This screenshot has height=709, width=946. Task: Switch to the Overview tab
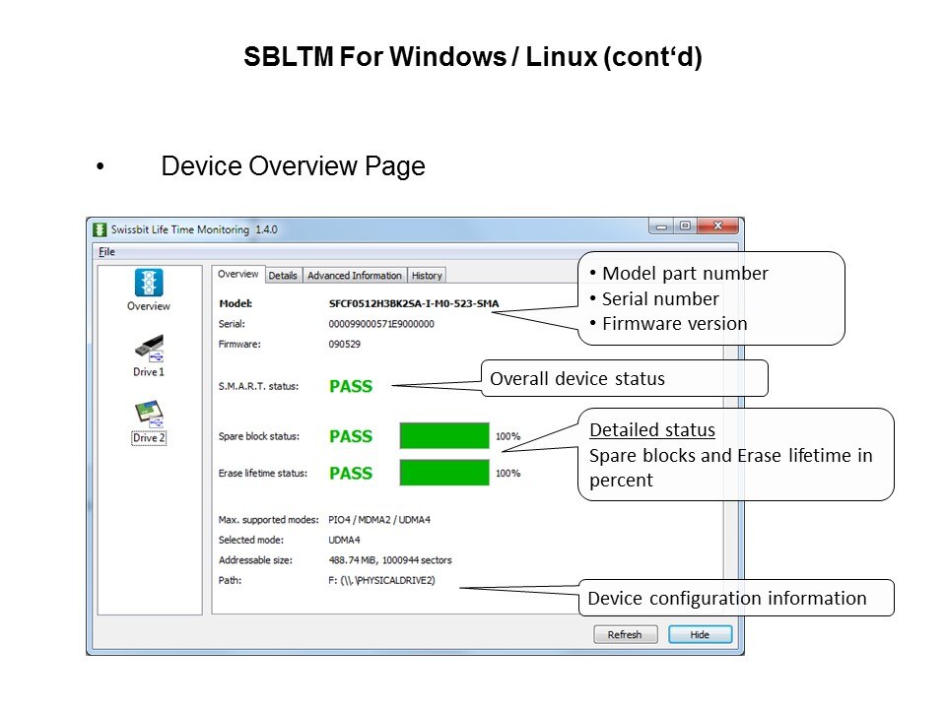pos(237,275)
